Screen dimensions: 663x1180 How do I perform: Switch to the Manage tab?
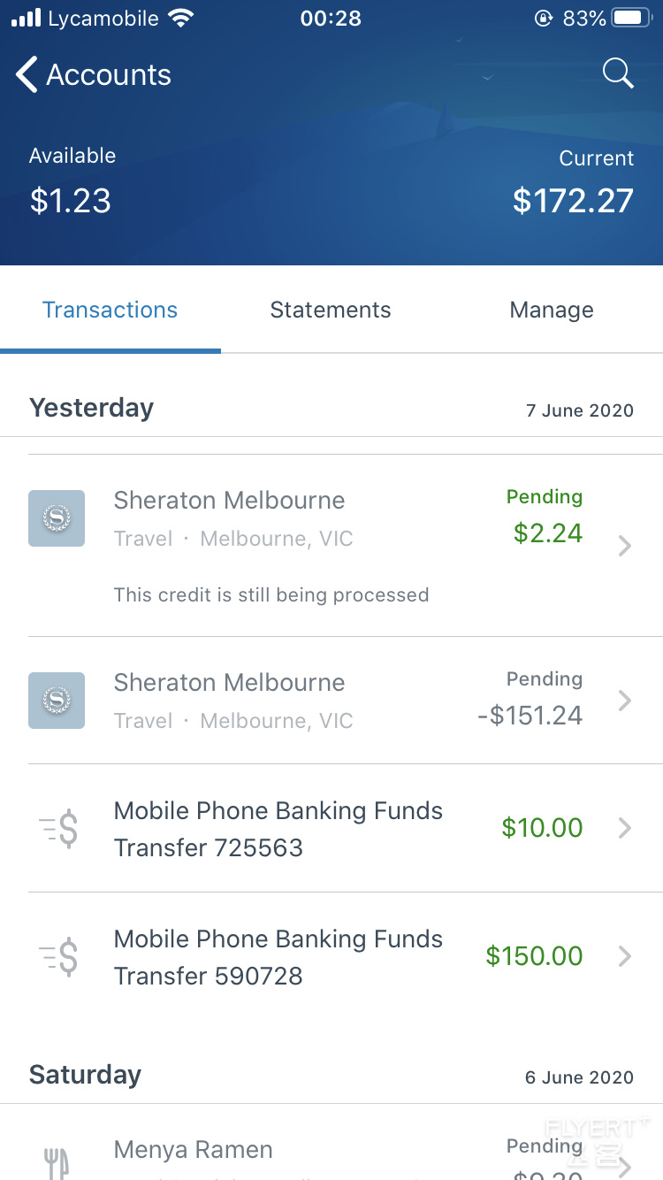552,310
